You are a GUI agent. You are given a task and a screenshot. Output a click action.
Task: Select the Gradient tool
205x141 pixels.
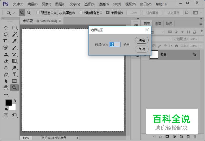pyautogui.click(x=14, y=61)
